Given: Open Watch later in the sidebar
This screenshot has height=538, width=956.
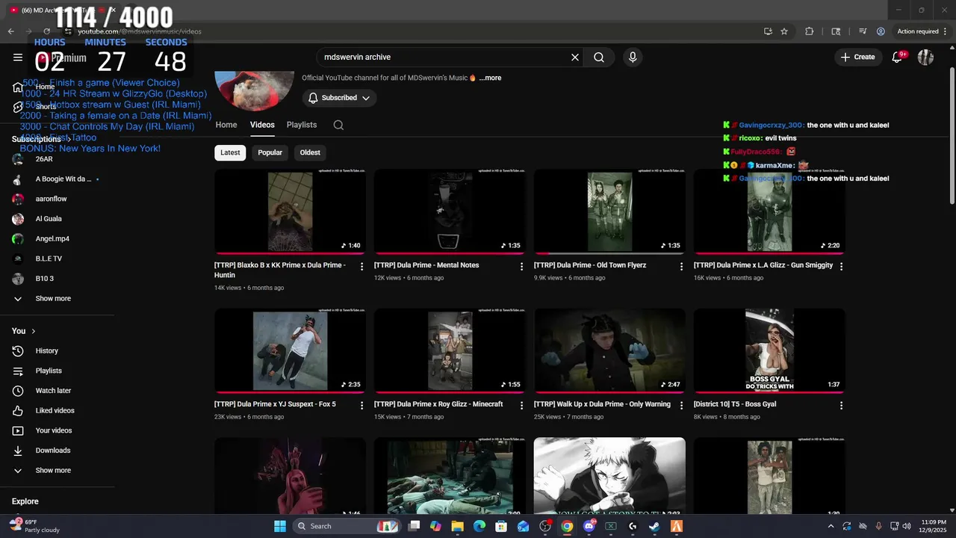Looking at the screenshot, I should click(x=53, y=391).
